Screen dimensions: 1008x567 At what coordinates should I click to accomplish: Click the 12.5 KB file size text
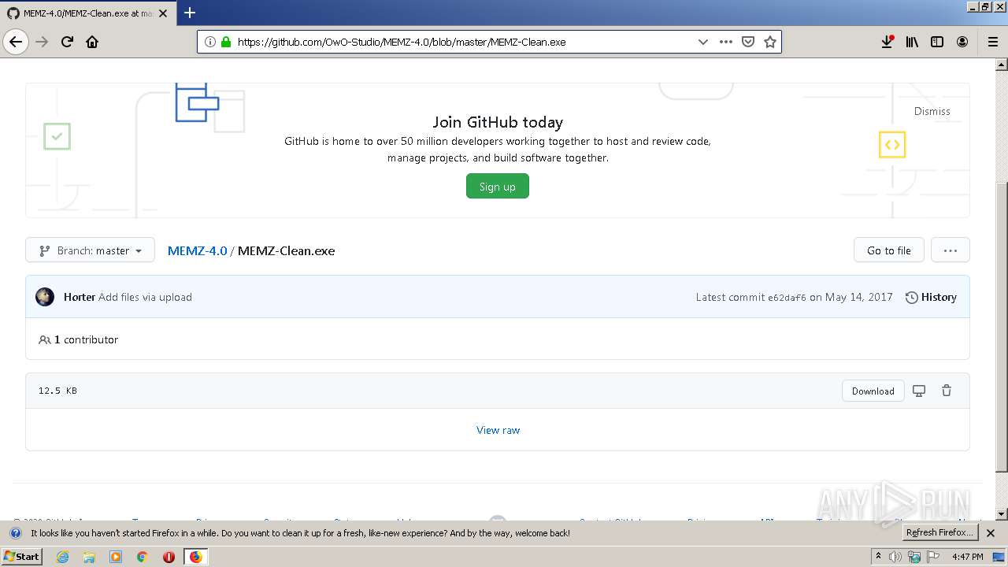(57, 391)
